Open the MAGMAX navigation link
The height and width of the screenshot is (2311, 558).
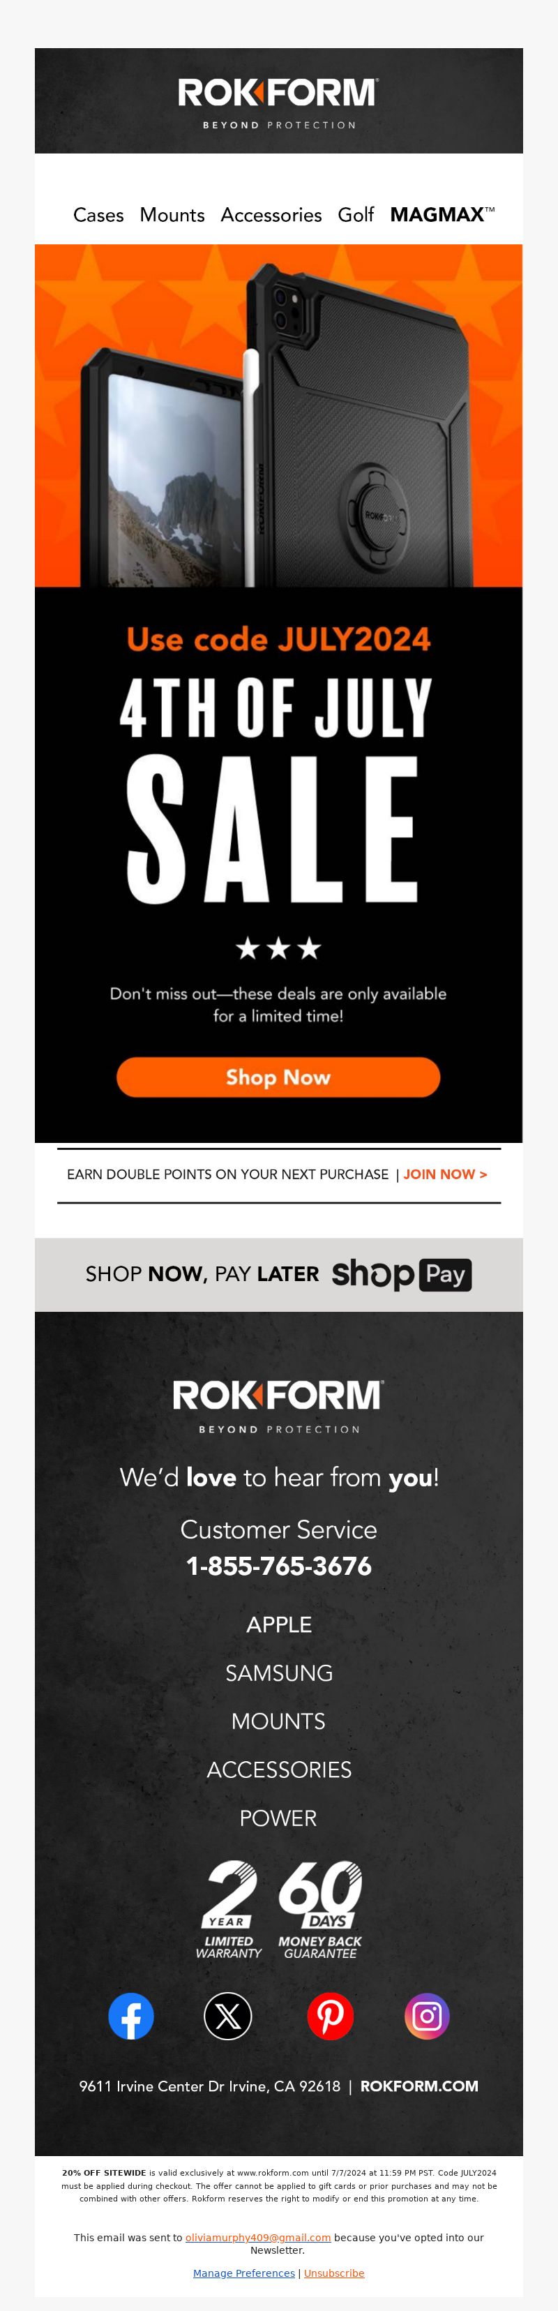(x=442, y=214)
